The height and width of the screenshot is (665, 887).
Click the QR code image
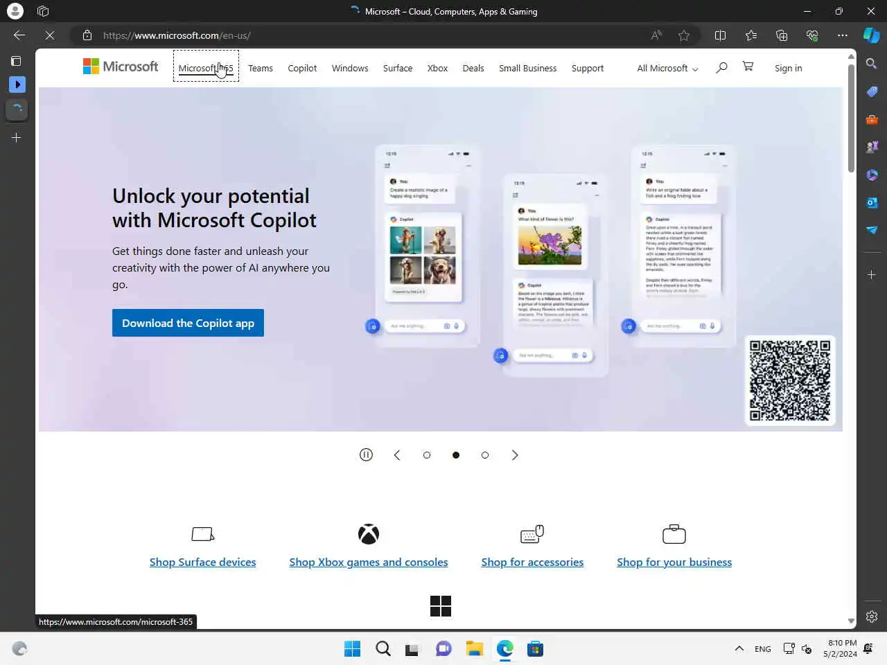click(790, 380)
